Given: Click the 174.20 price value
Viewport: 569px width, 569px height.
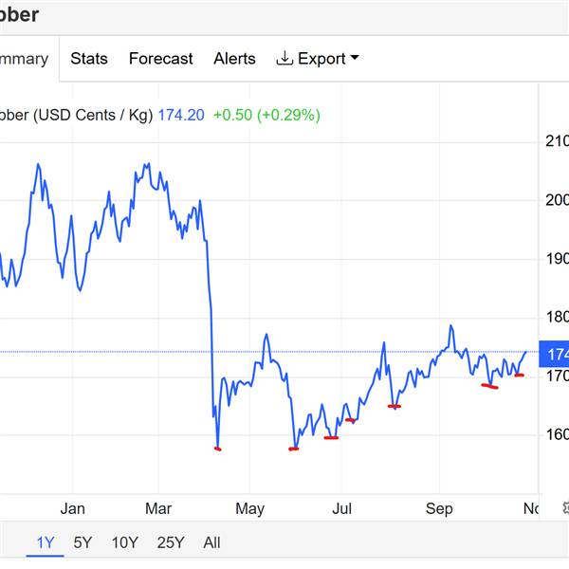Looking at the screenshot, I should (181, 115).
